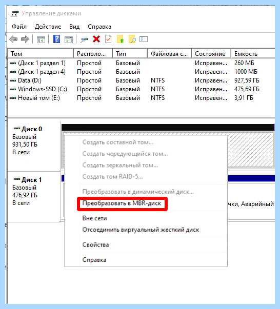Click disabled Создать том RAID-5 item
The width and height of the screenshot is (280, 309).
pyautogui.click(x=112, y=176)
